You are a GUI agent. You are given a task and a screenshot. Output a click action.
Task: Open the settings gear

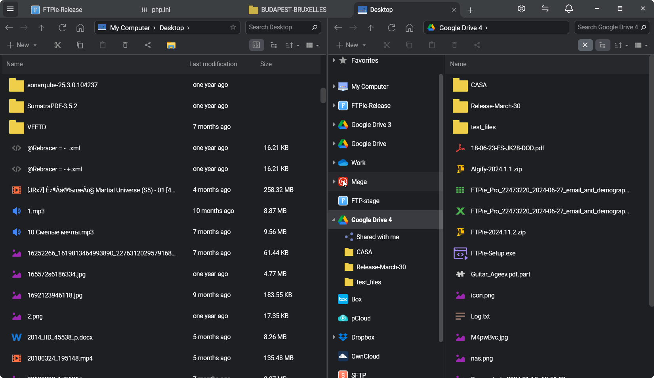521,9
